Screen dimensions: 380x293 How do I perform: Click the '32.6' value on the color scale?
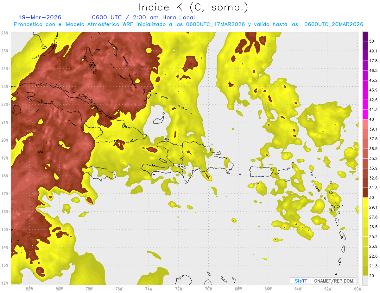tap(373, 178)
